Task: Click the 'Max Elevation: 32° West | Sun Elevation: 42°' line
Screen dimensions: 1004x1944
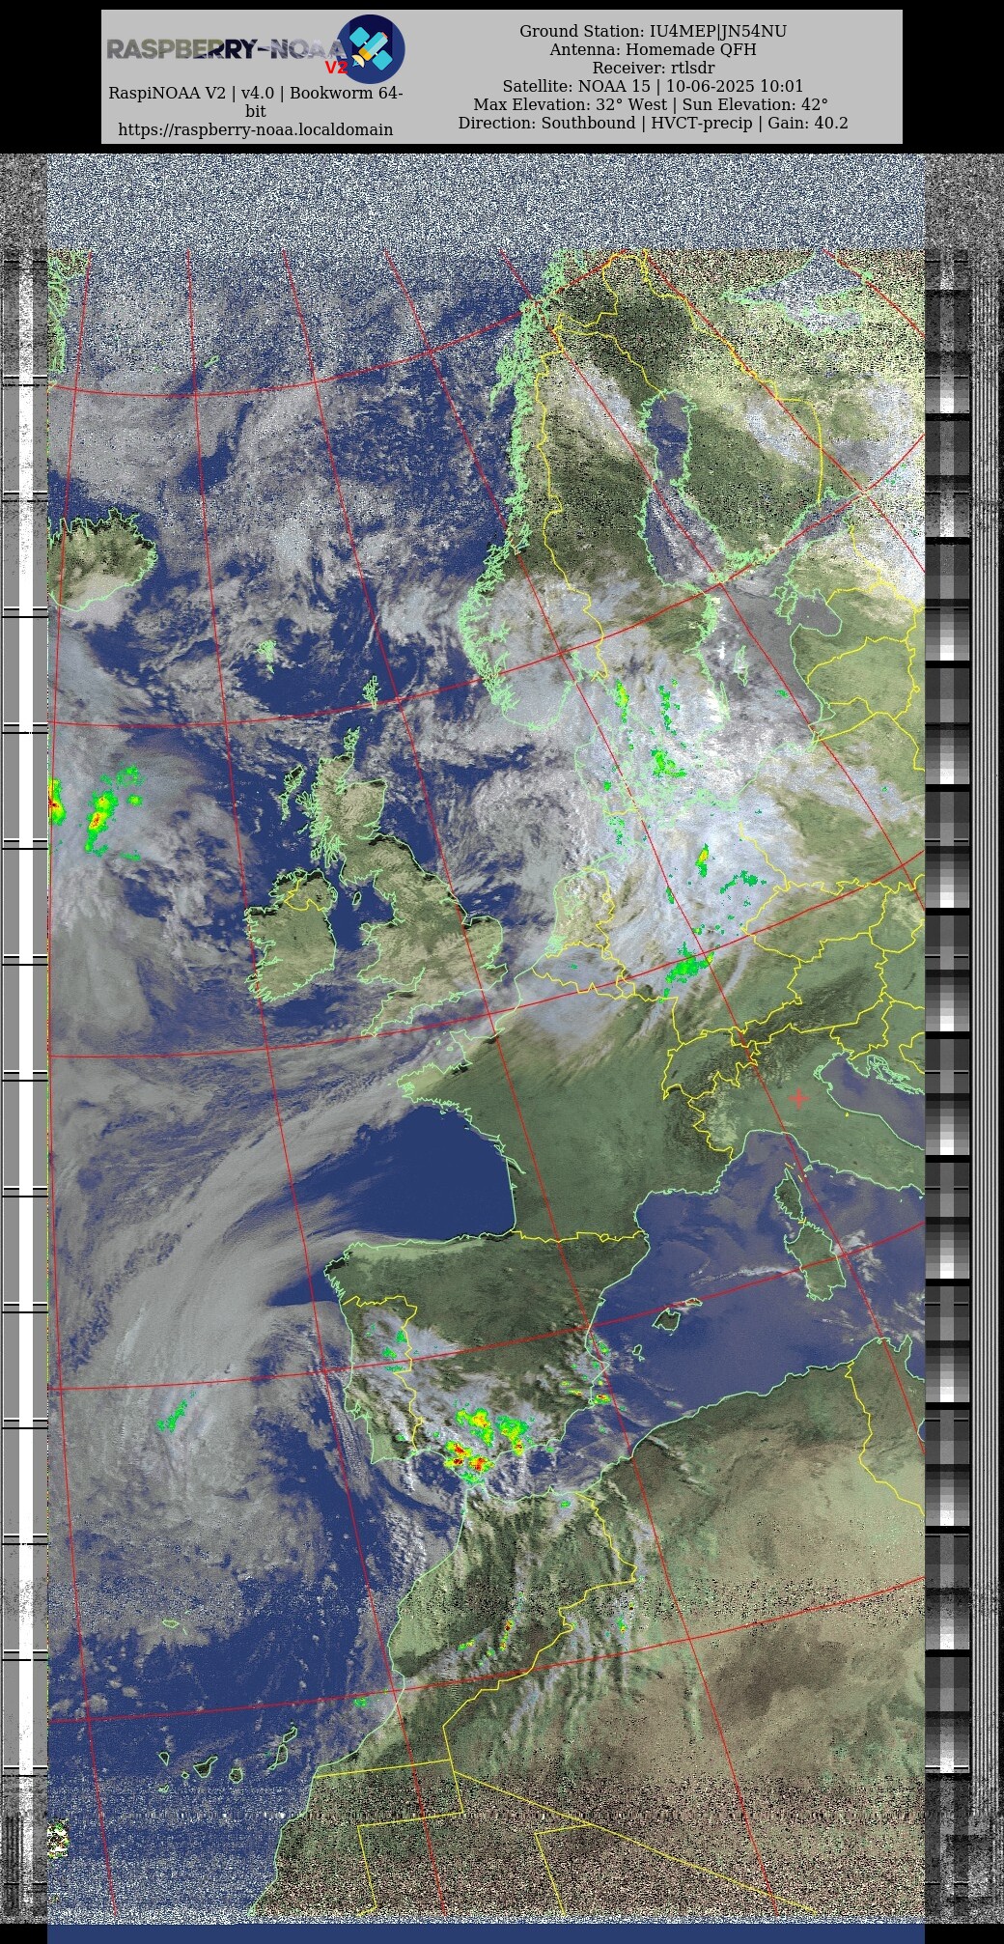Action: coord(651,104)
